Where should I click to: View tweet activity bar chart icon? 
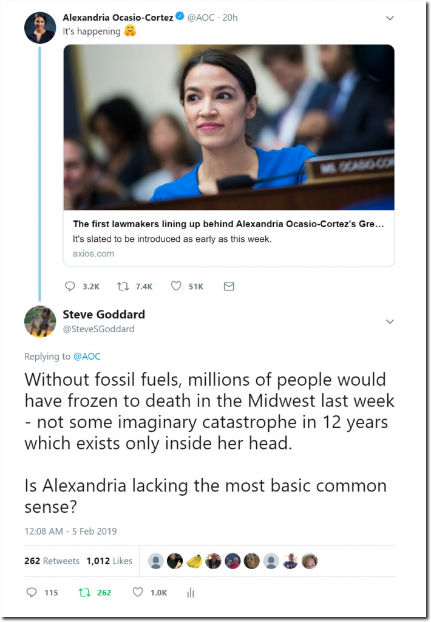click(x=191, y=593)
